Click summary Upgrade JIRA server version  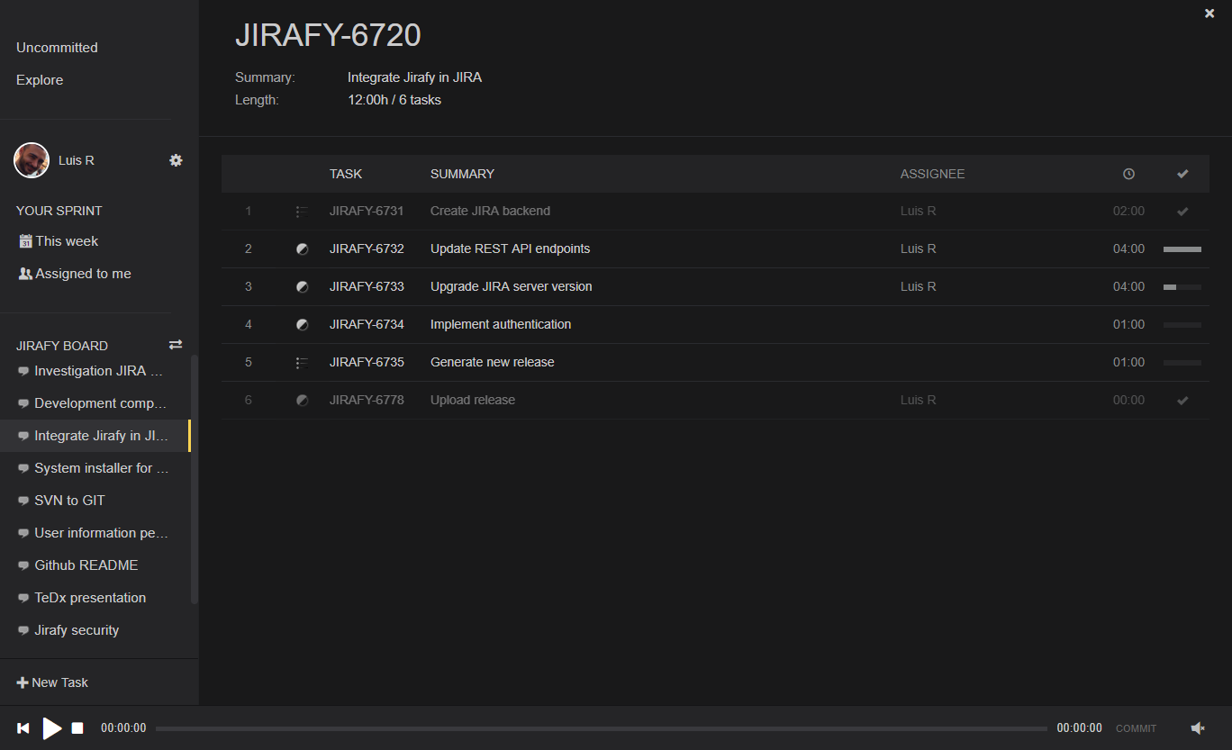click(512, 286)
